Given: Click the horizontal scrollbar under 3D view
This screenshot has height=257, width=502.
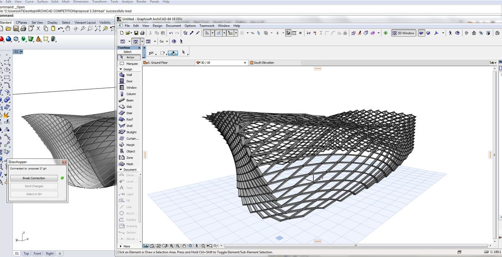Looking at the screenshot, I should pos(356,246).
